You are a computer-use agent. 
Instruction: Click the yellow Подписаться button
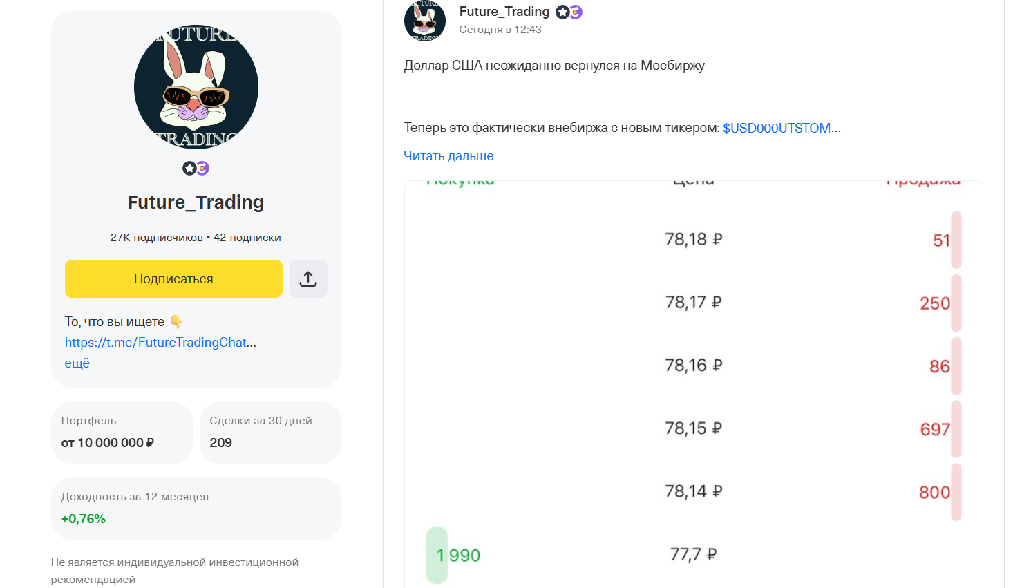[x=173, y=278]
